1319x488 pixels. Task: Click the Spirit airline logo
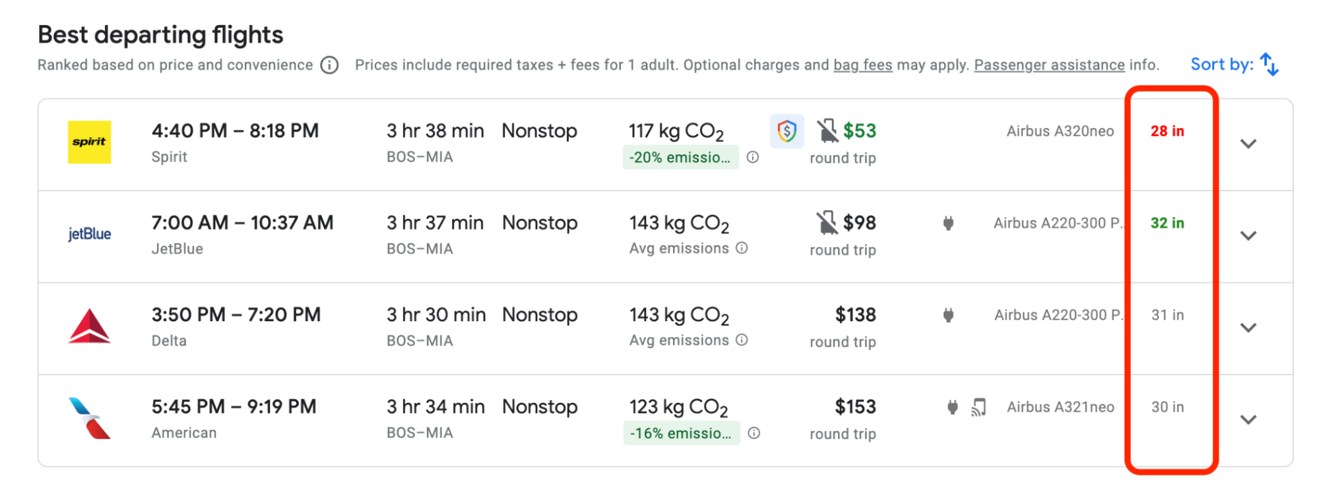90,142
